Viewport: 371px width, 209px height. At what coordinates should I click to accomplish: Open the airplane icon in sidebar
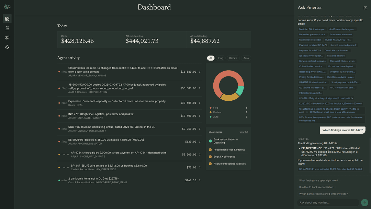(x=7, y=37)
